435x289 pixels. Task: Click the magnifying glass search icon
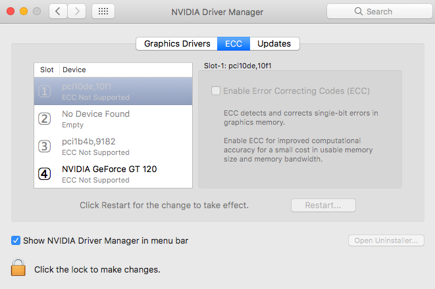click(359, 11)
